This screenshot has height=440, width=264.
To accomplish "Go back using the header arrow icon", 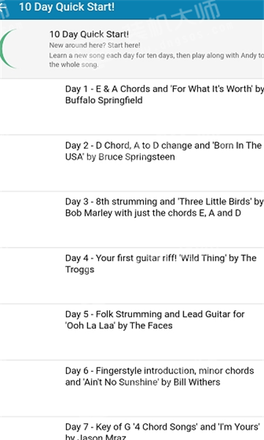I will (x=4, y=7).
